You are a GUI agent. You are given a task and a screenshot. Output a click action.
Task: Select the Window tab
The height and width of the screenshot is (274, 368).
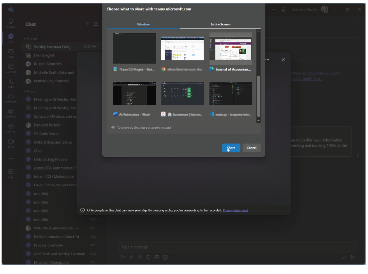(143, 25)
